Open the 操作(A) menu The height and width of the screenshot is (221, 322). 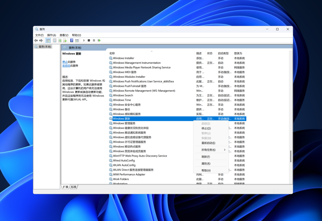coord(51,35)
